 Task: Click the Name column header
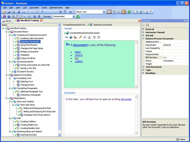point(30,25)
